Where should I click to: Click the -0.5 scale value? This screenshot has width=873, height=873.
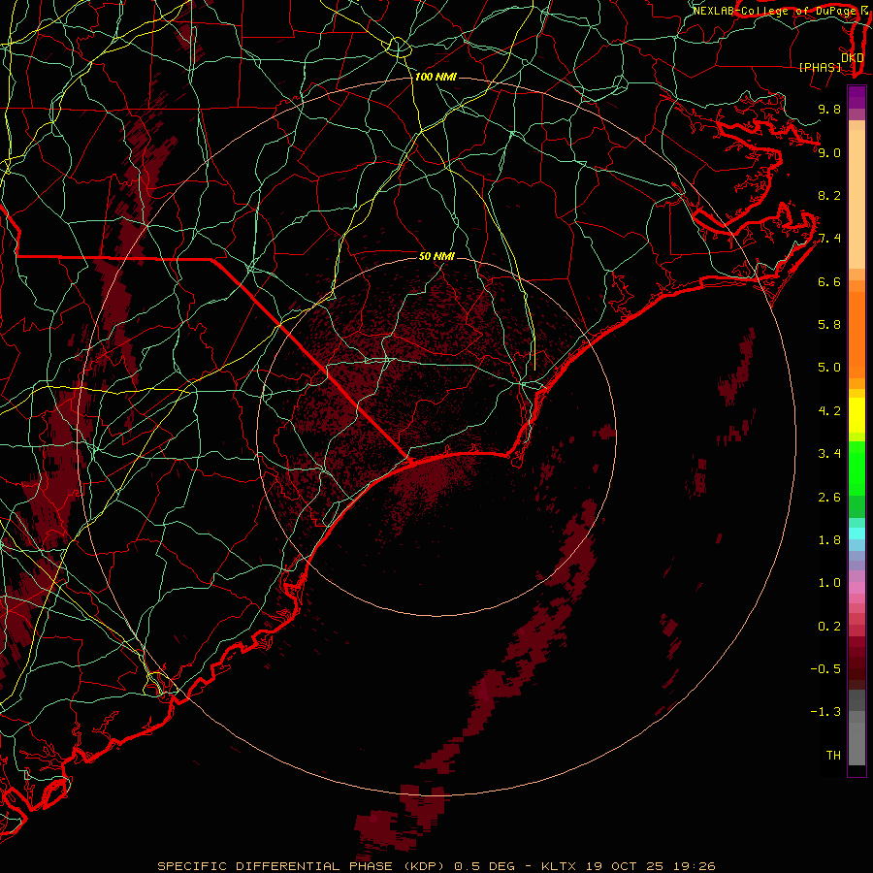click(825, 669)
